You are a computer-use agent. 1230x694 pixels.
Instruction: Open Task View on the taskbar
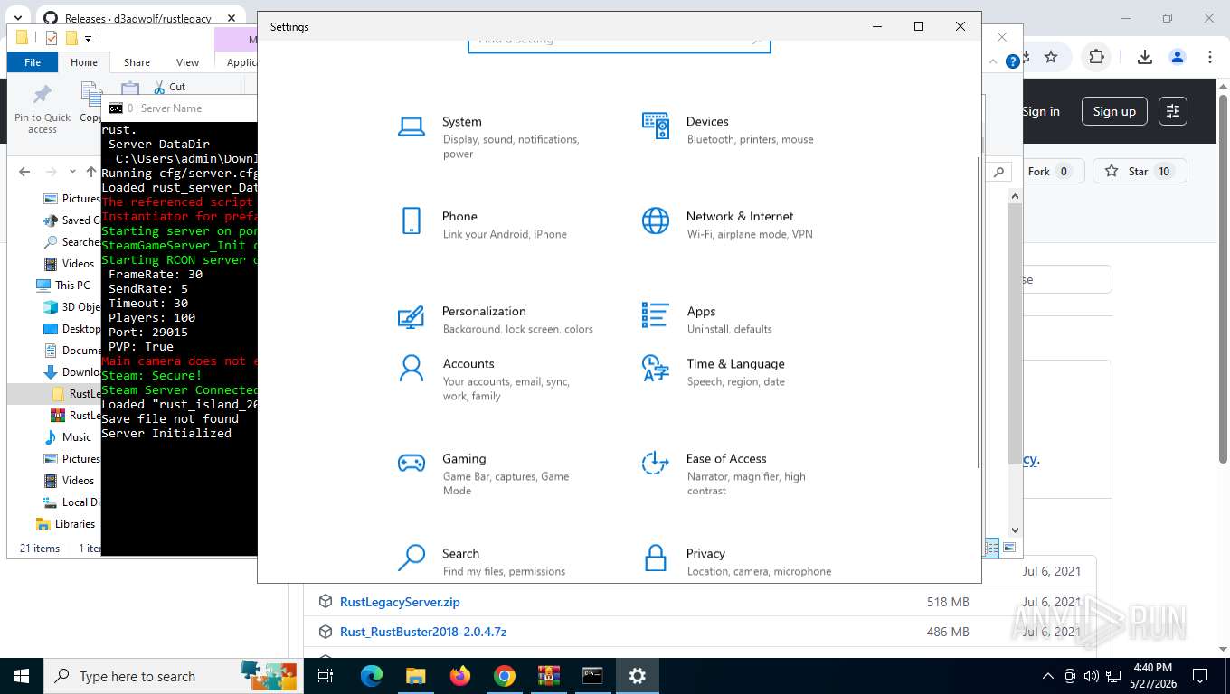tap(326, 676)
